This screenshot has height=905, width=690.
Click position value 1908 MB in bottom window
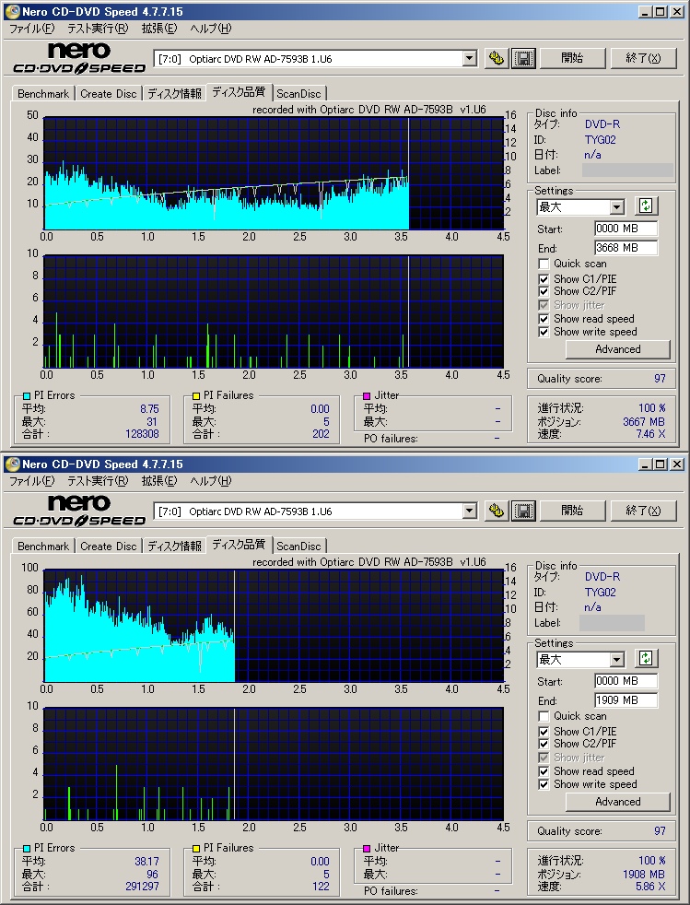coord(644,875)
